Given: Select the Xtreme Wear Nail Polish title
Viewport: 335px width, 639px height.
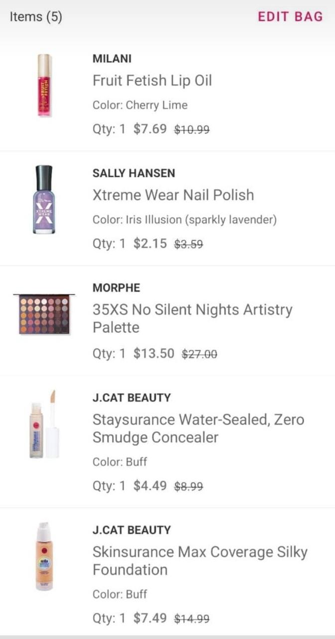Looking at the screenshot, I should pyautogui.click(x=173, y=195).
